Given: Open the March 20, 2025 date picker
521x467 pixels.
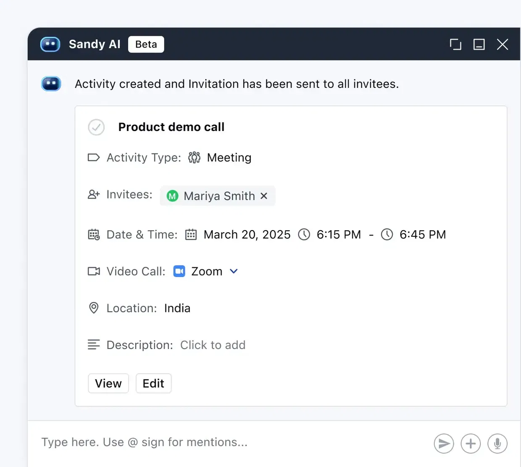Looking at the screenshot, I should pos(247,234).
